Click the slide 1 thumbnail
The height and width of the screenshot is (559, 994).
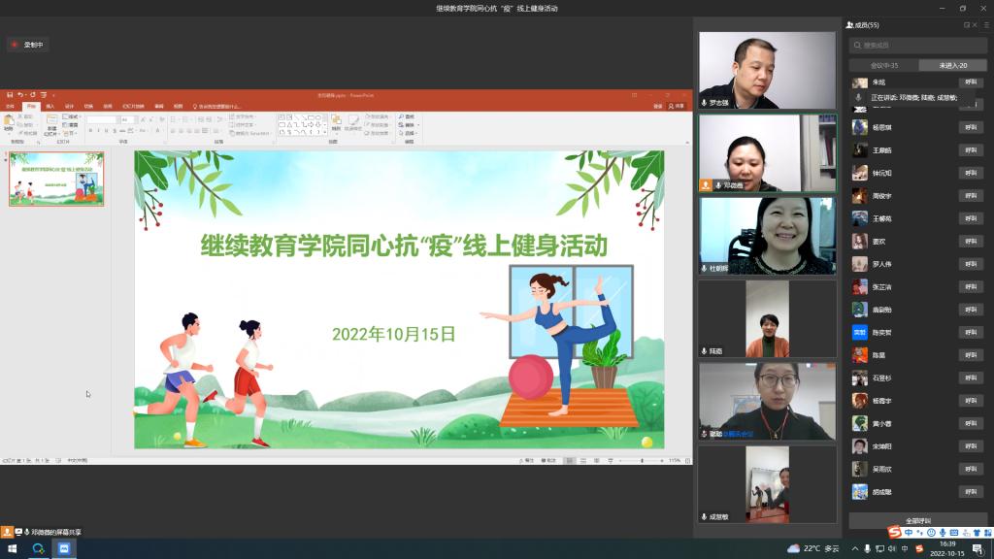[56, 179]
